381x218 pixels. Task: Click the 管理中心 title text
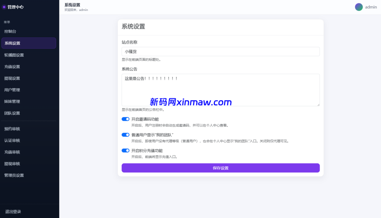15,7
